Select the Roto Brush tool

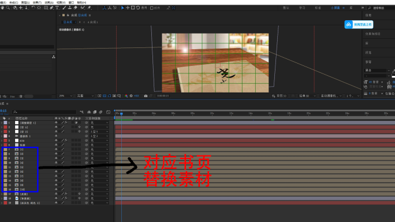[83, 8]
